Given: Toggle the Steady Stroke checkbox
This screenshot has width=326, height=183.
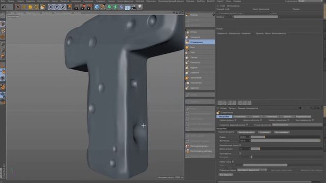Looking at the screenshot, I should pos(240,145).
